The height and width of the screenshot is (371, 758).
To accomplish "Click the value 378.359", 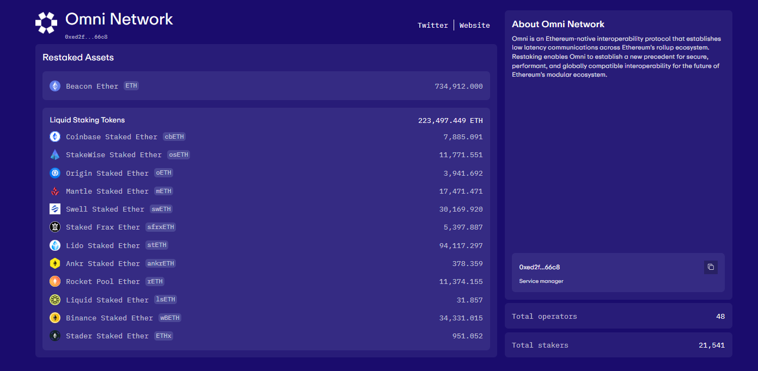I will coord(467,263).
